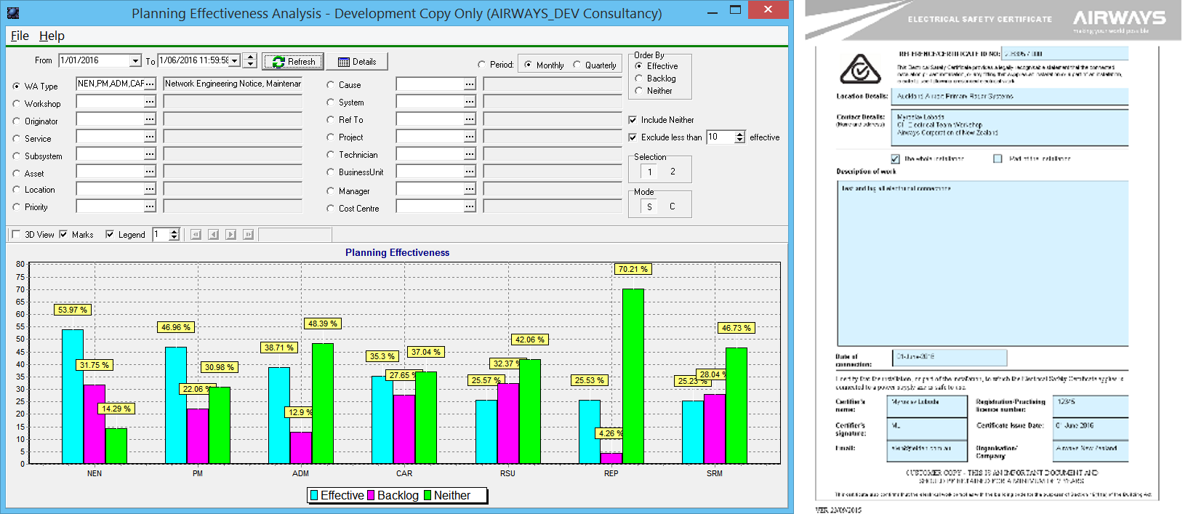Order by Backlog radio button
The width and height of the screenshot is (1188, 514).
point(639,79)
